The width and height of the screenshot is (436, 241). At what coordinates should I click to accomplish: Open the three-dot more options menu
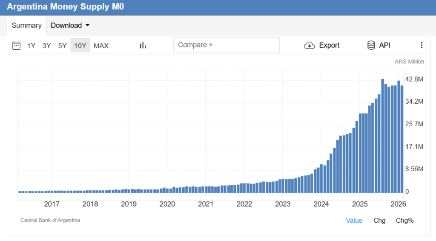tap(422, 45)
